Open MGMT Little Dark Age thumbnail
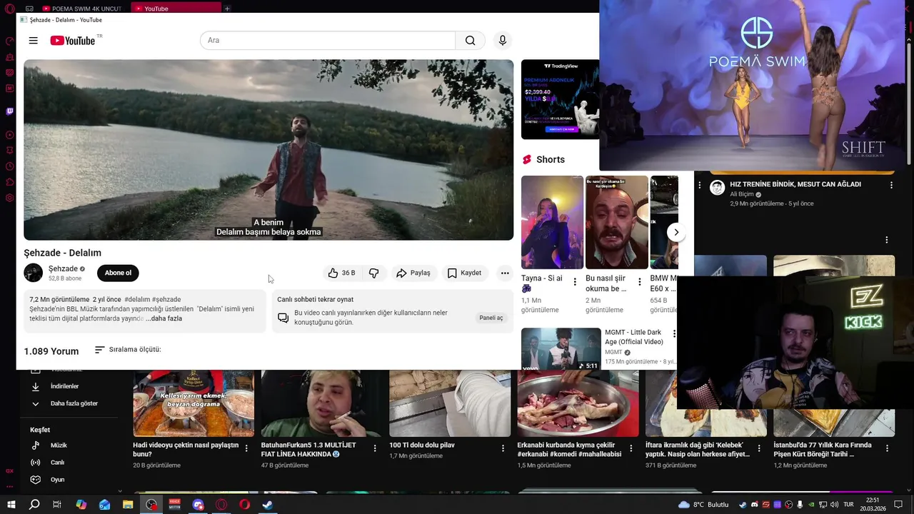 coord(561,349)
